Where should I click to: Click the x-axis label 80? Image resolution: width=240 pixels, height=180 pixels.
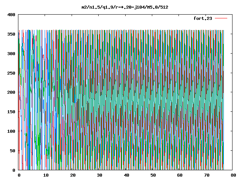point(233,175)
